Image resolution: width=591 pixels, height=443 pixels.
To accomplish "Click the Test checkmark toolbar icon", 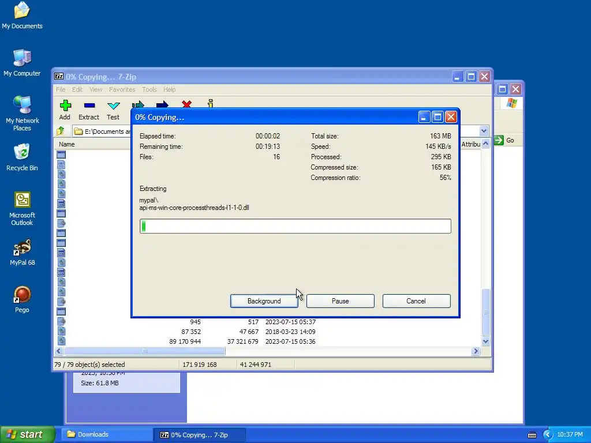I will (x=113, y=106).
